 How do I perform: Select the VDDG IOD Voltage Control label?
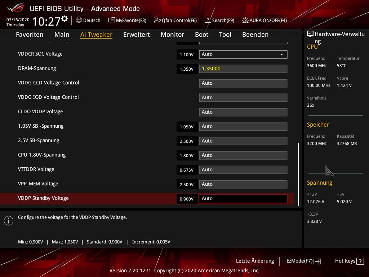[48, 97]
